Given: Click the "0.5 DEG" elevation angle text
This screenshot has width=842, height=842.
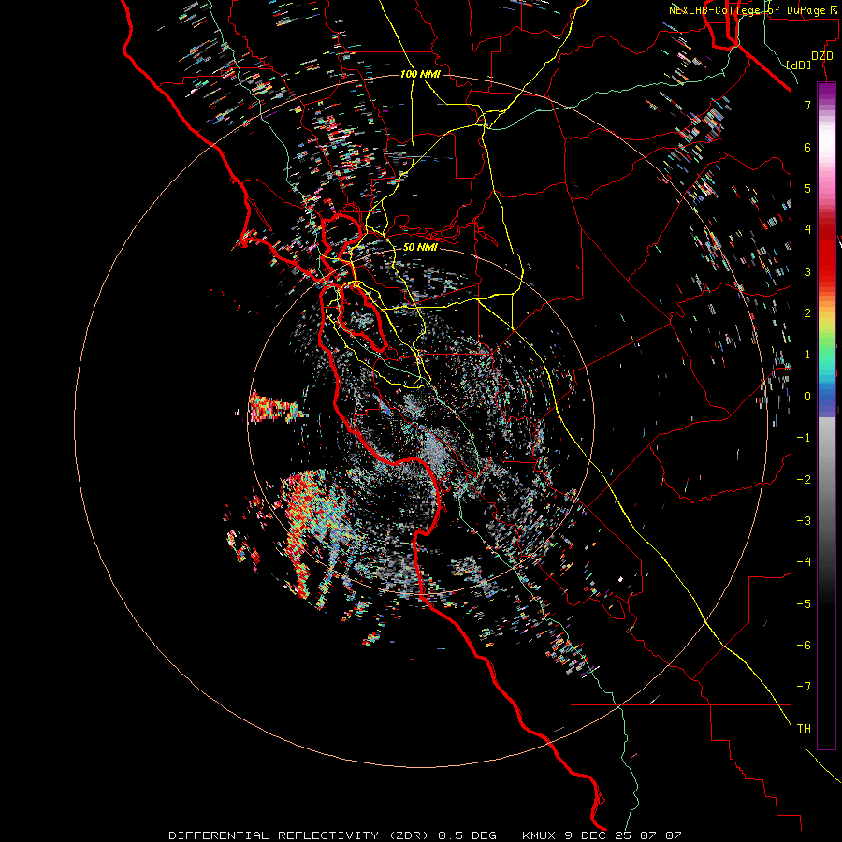Looking at the screenshot, I should pos(469,835).
